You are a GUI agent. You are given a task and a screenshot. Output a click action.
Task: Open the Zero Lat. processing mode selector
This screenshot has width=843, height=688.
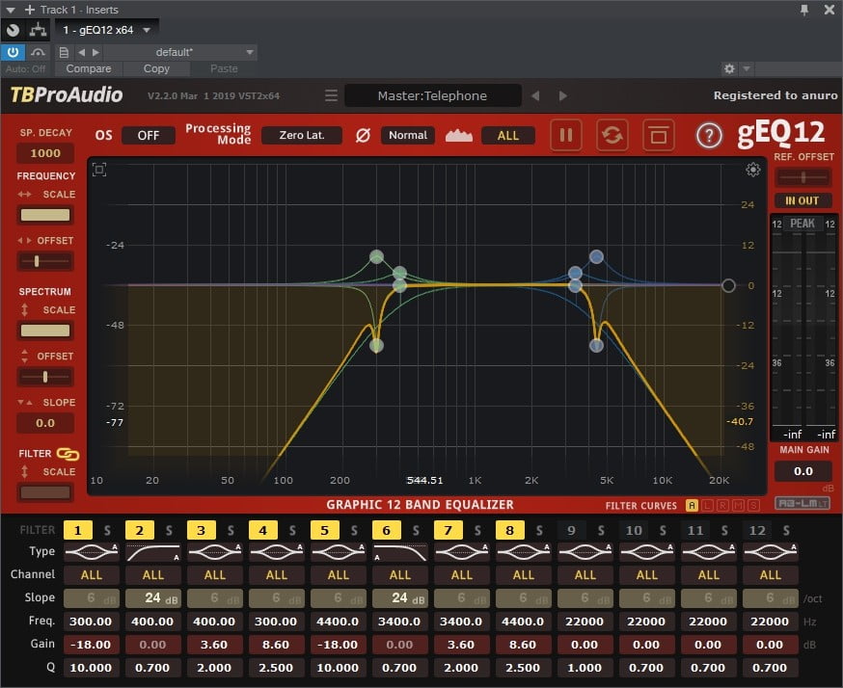click(x=302, y=135)
